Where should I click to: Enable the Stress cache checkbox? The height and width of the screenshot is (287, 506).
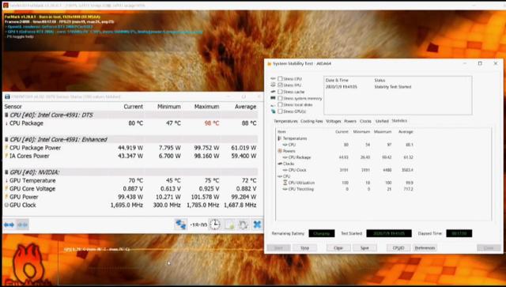click(x=280, y=92)
